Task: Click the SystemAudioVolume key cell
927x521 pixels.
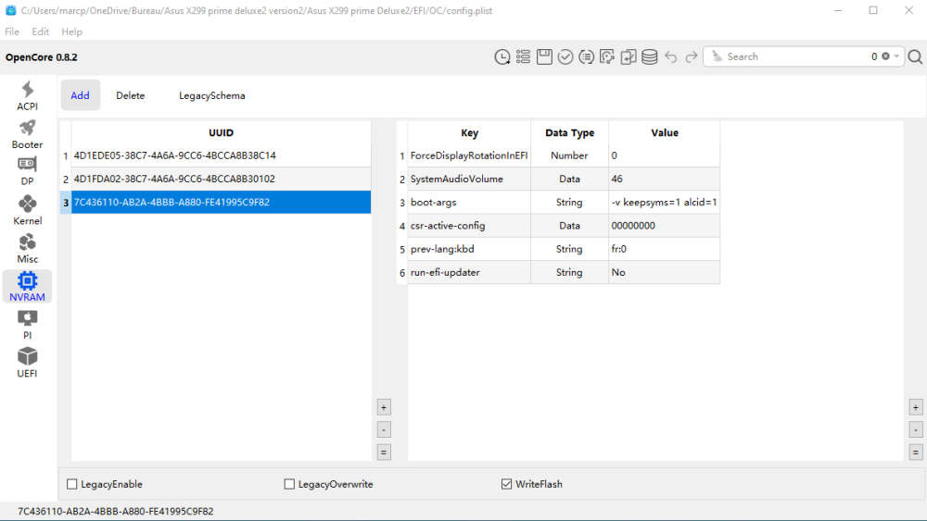Action: (469, 179)
